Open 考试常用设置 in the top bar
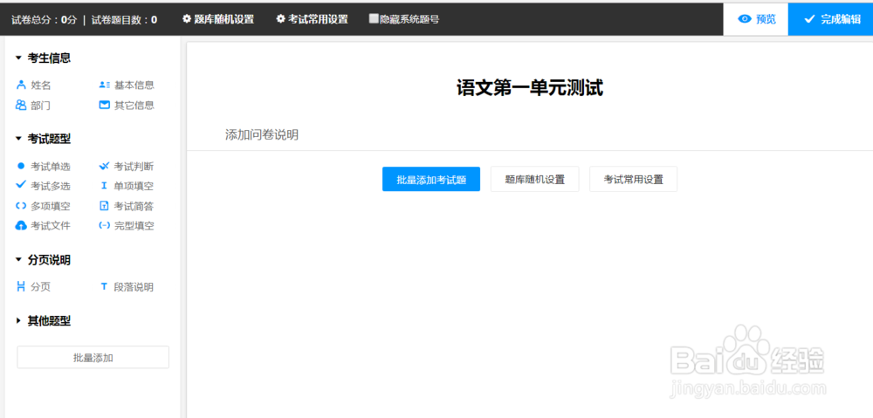 (x=313, y=19)
